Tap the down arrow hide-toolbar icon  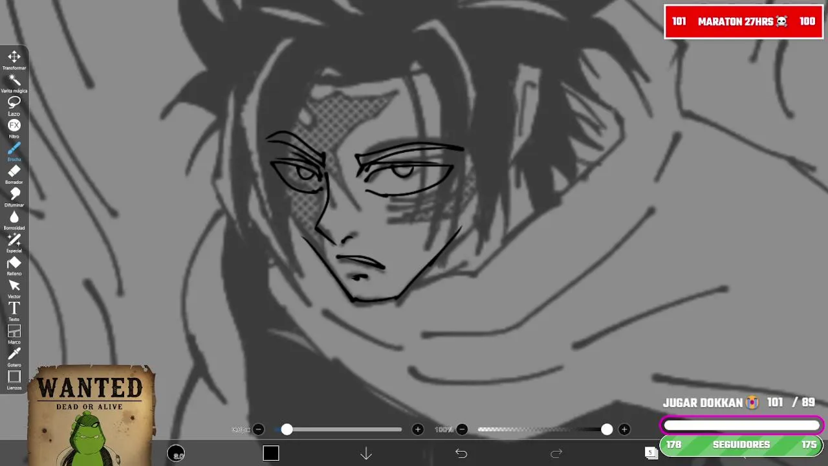(x=366, y=454)
